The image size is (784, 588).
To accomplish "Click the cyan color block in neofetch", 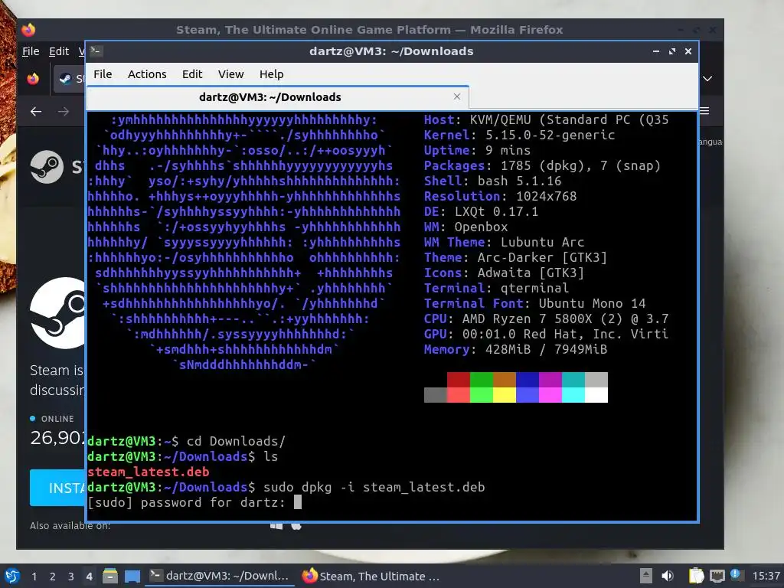I will tap(573, 395).
